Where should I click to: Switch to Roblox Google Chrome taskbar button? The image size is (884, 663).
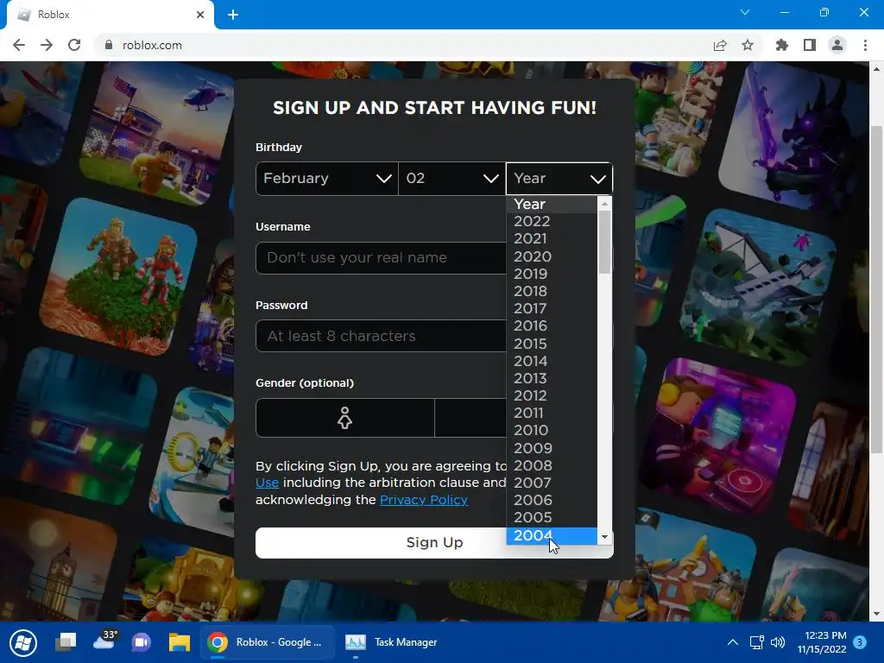click(x=268, y=642)
